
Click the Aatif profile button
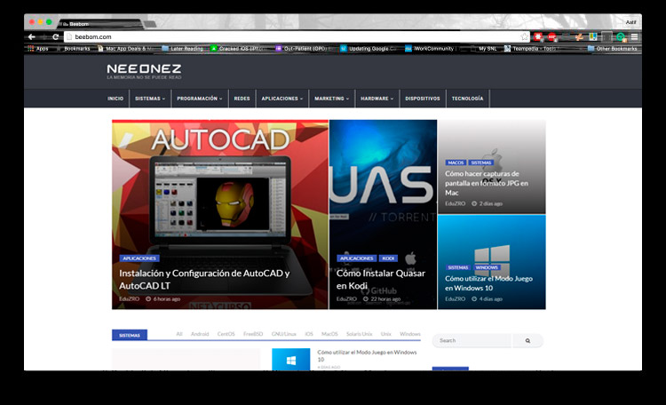(x=630, y=22)
